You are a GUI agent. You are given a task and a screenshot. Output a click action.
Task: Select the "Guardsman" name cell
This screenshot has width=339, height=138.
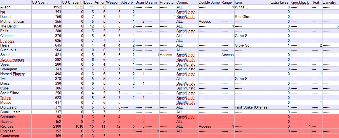[x=16, y=136]
